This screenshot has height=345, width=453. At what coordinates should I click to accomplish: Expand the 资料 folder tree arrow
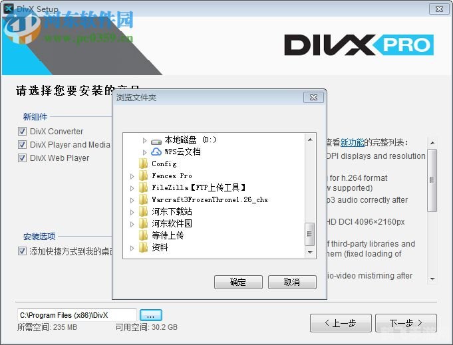tap(132, 248)
